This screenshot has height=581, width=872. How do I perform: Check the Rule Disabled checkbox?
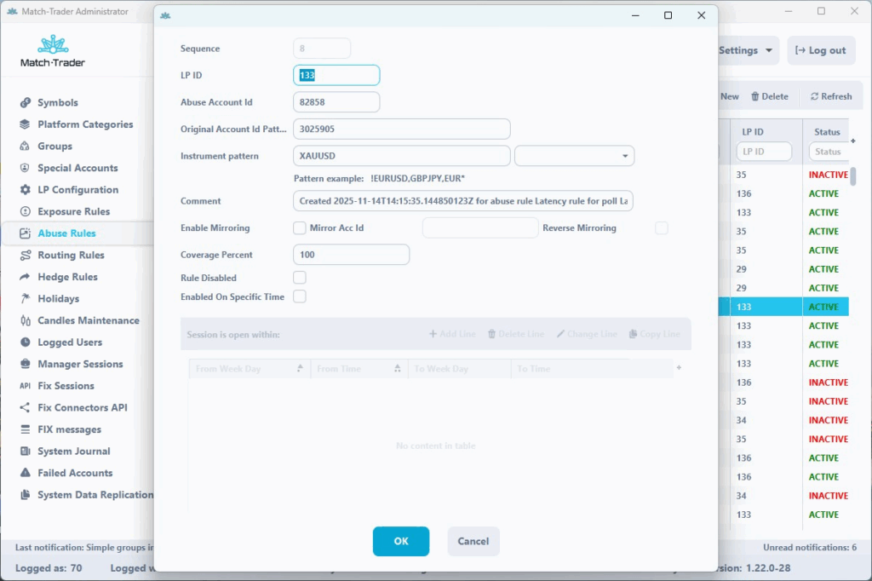(300, 278)
